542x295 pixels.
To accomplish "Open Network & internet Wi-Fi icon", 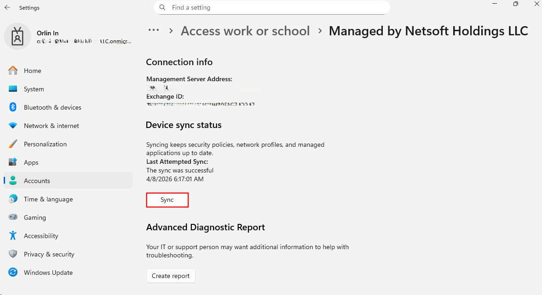I will pos(13,126).
